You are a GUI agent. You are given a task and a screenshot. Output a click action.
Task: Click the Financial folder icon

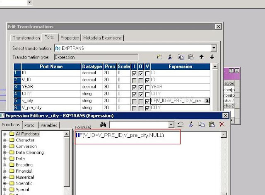[12, 171]
